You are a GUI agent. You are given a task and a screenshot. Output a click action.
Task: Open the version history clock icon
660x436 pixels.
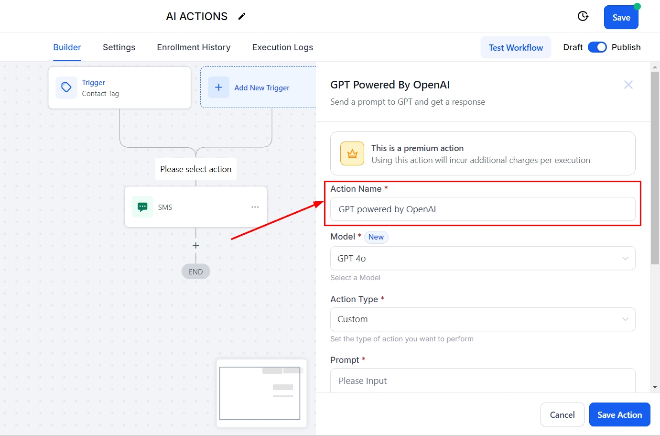point(583,16)
